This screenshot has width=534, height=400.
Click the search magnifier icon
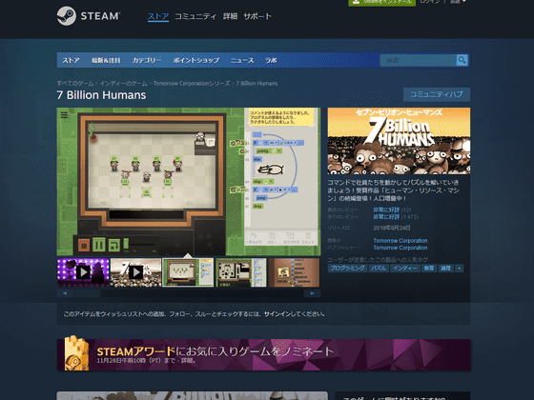462,60
